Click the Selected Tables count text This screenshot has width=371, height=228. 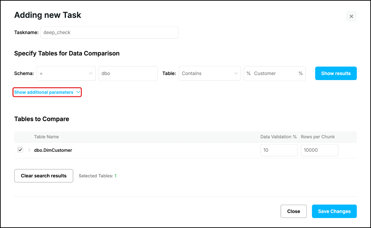pyautogui.click(x=98, y=176)
